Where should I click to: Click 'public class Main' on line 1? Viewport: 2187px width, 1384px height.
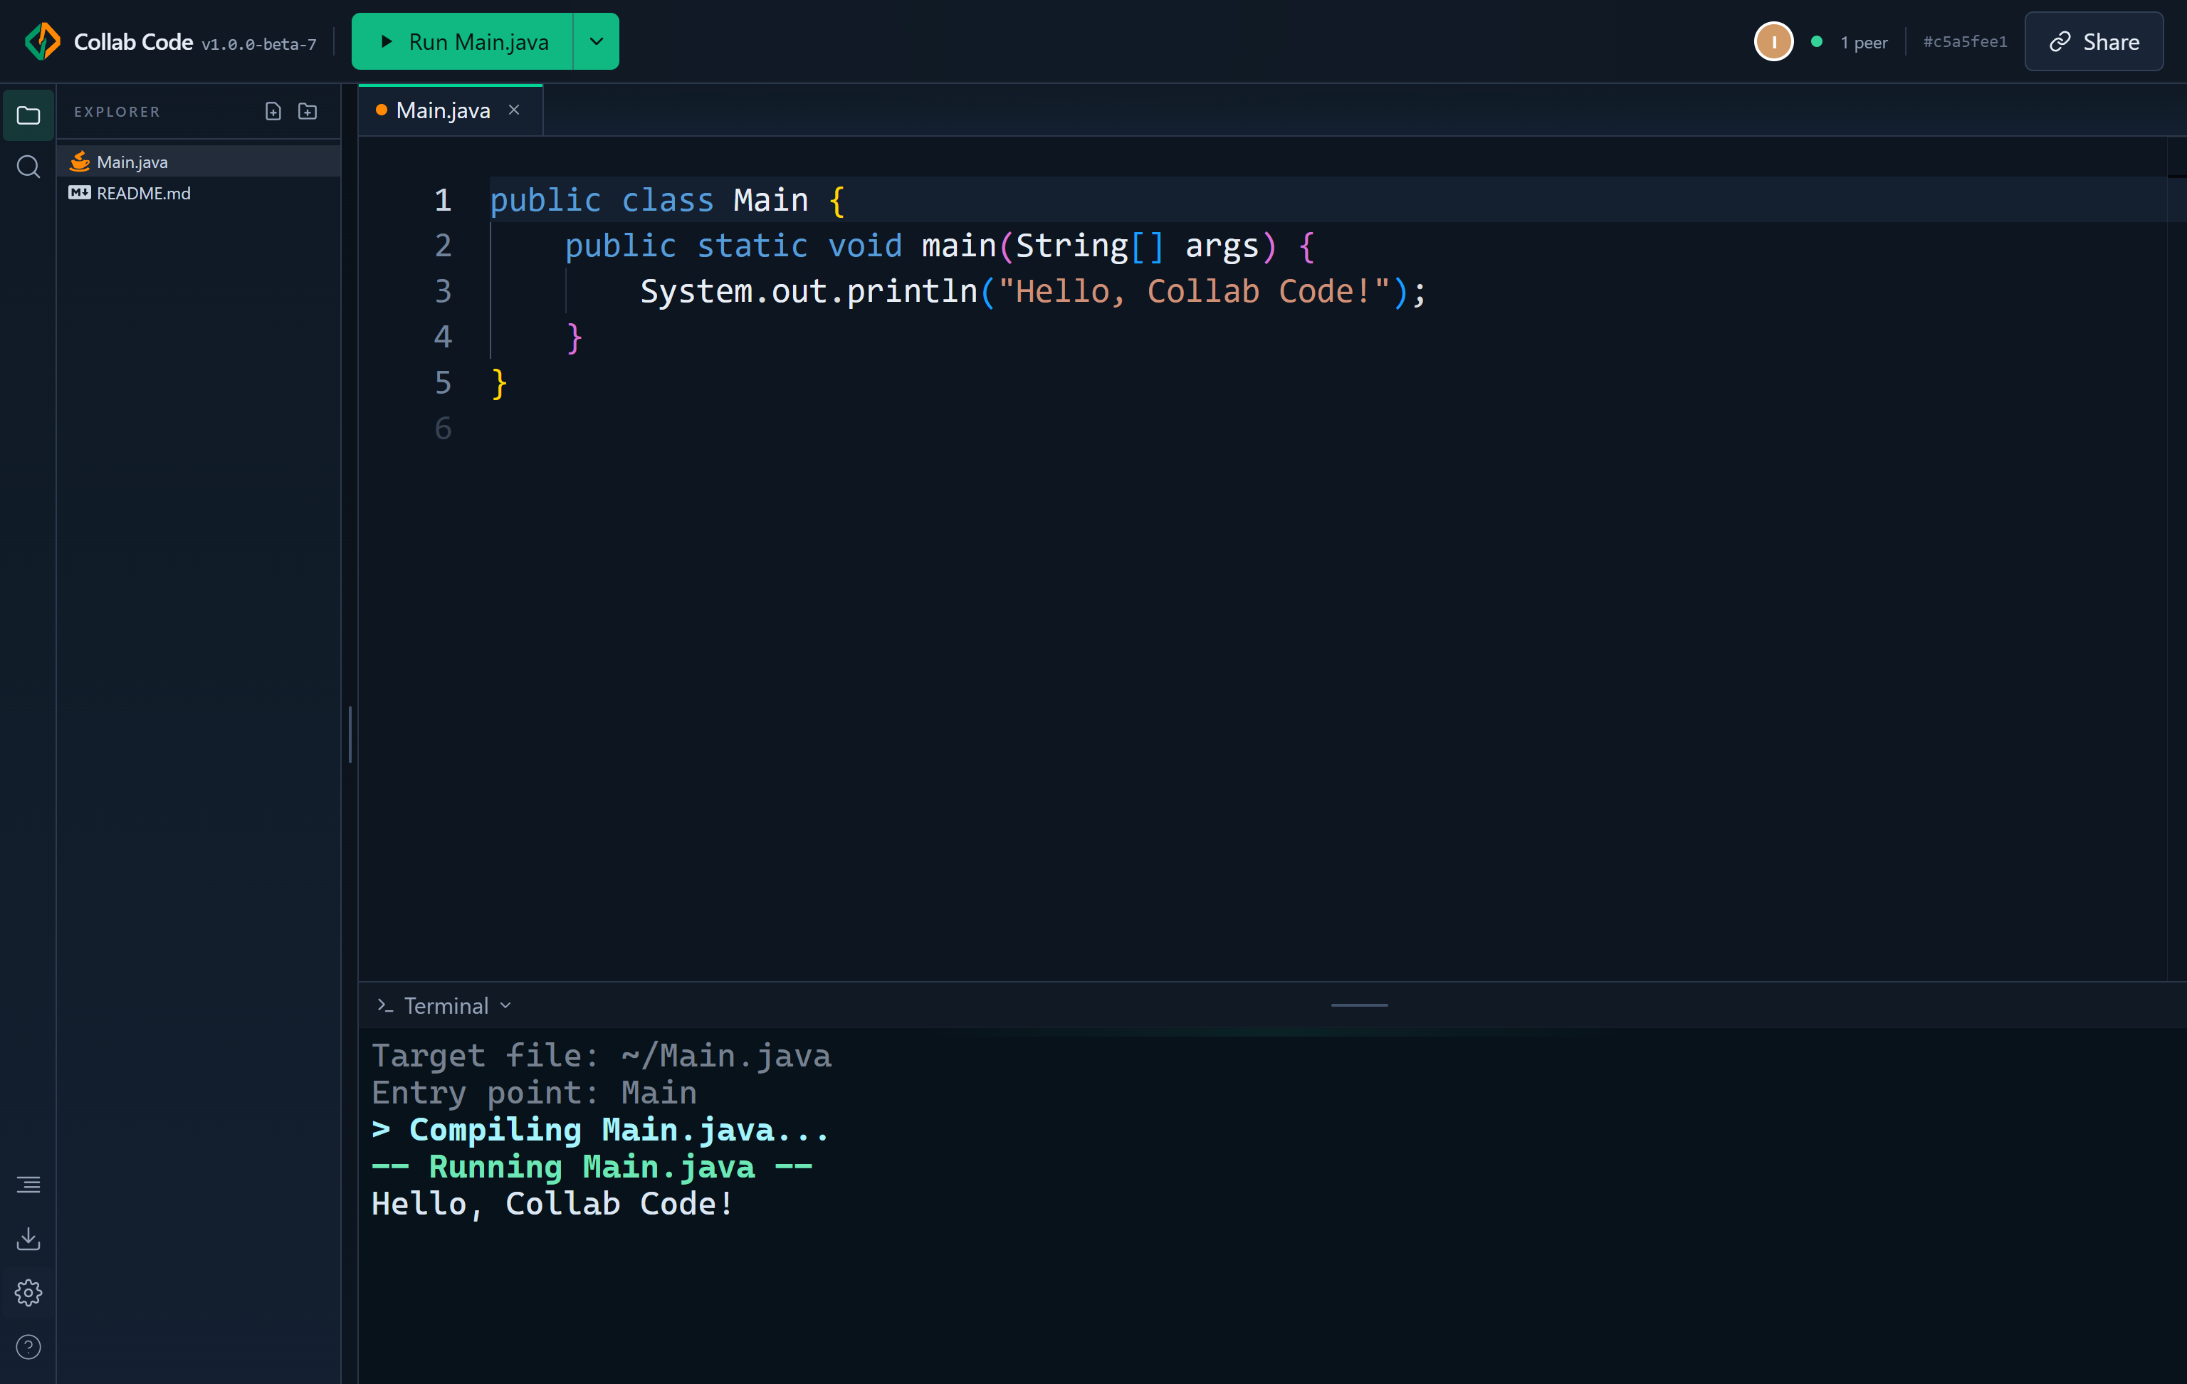click(649, 200)
